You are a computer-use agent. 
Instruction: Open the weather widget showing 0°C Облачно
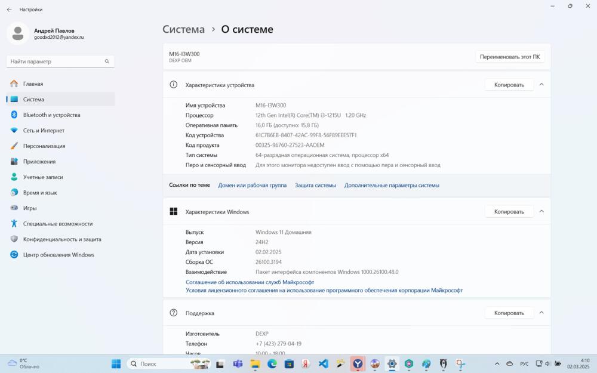pyautogui.click(x=24, y=363)
